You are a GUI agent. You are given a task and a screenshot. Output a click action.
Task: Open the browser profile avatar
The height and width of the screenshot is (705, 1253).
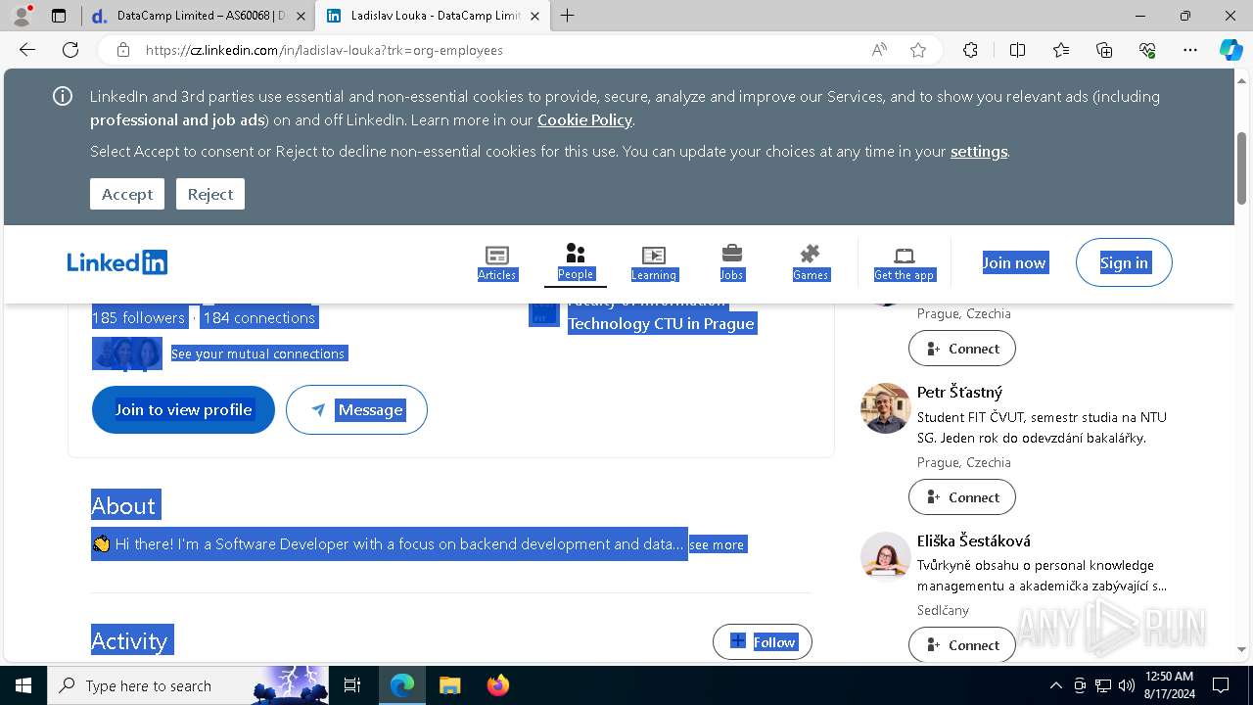(22, 16)
